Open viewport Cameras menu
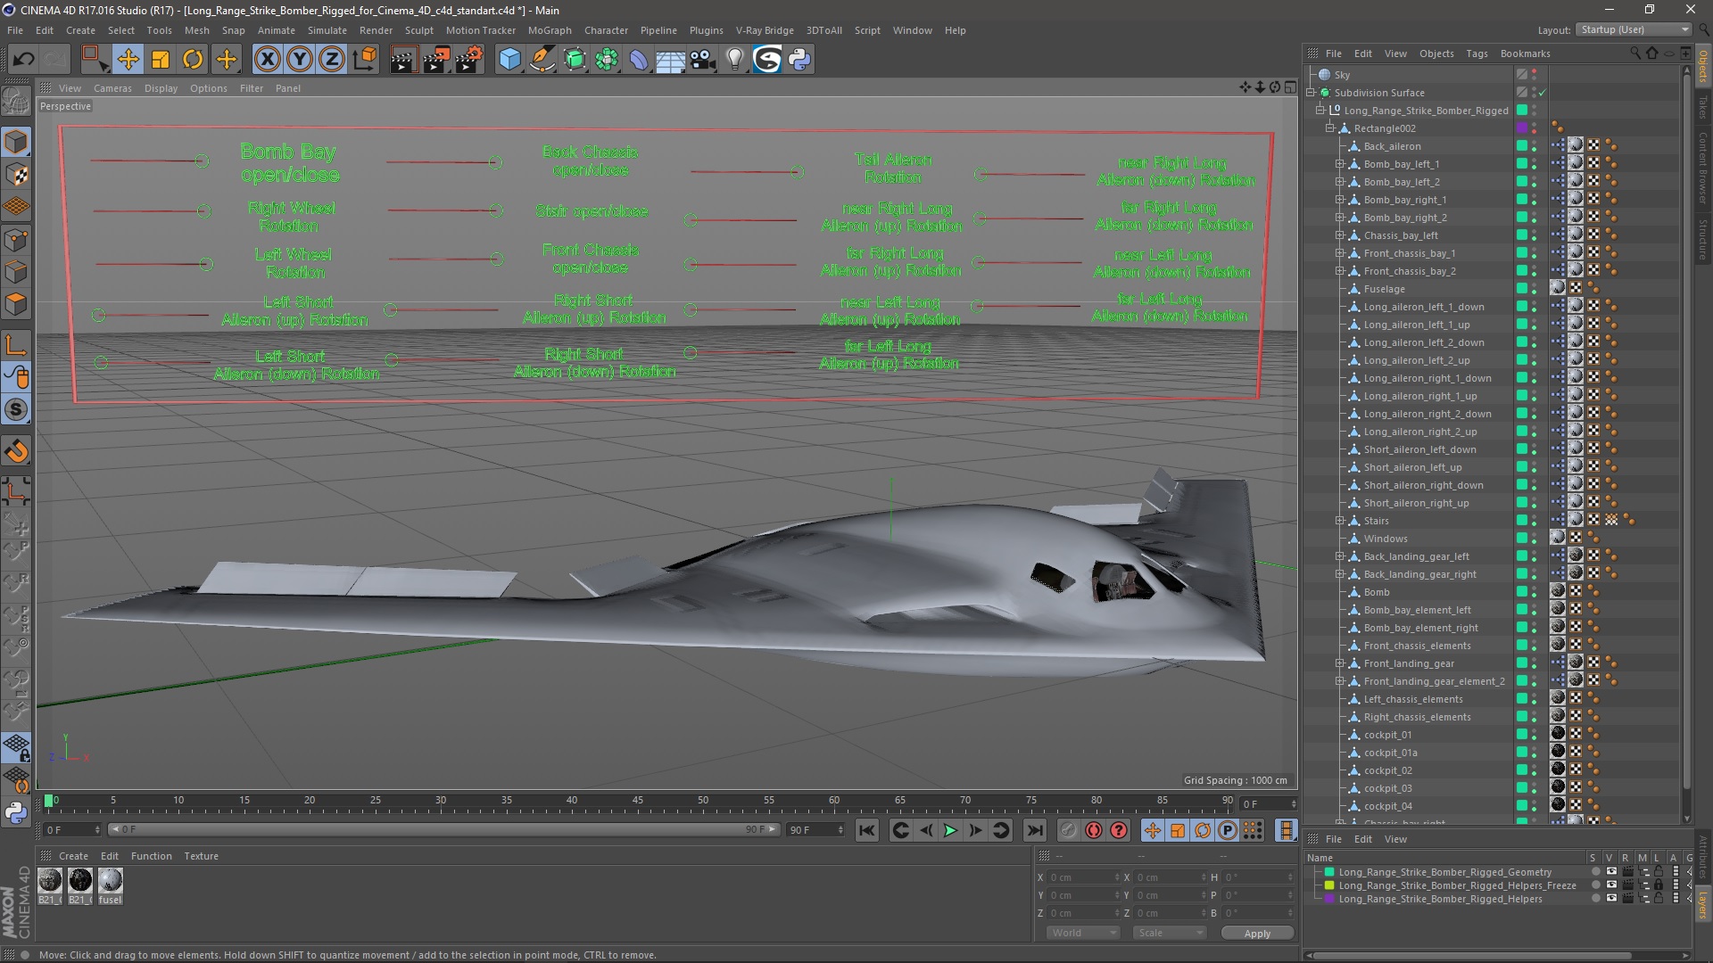This screenshot has width=1713, height=963. [x=112, y=88]
